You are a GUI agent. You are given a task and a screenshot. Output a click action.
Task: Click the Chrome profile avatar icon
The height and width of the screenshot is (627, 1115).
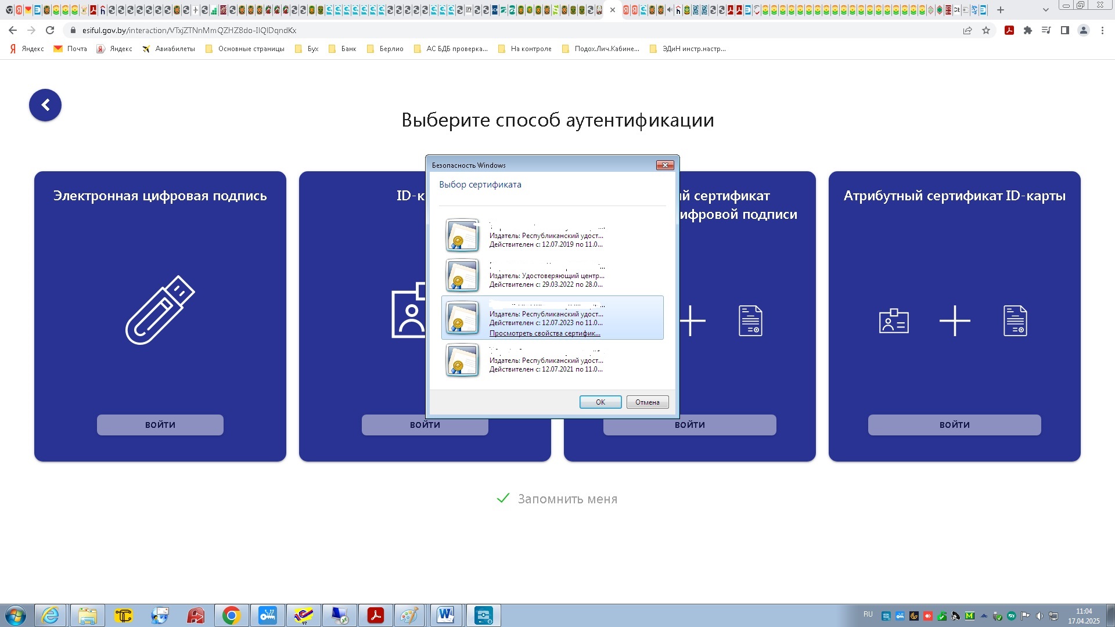(x=1083, y=30)
